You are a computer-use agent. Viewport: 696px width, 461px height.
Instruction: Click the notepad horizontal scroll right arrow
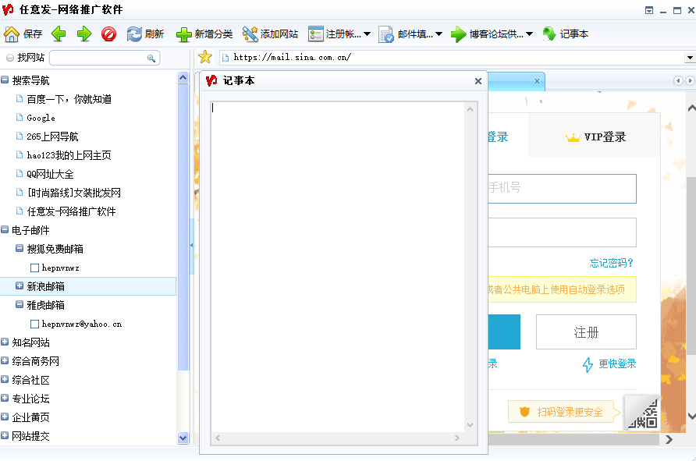[x=457, y=438]
